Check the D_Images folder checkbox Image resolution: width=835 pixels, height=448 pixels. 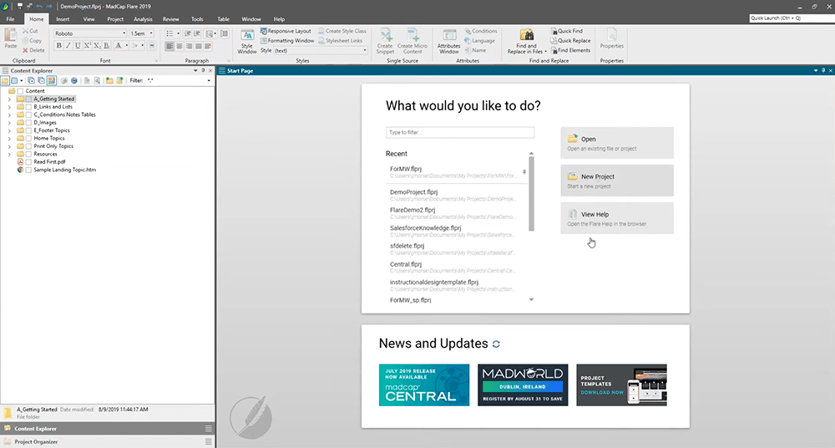pos(28,123)
